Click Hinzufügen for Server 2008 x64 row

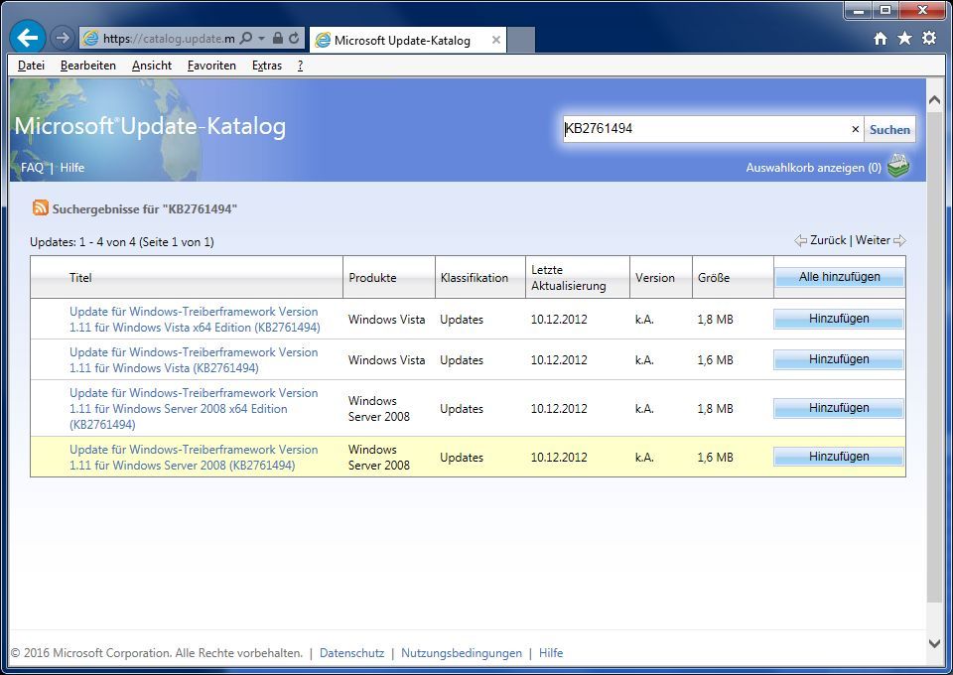click(839, 408)
